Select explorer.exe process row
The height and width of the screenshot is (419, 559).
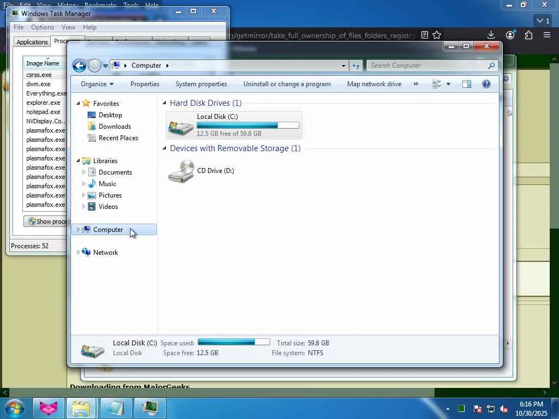(x=45, y=103)
